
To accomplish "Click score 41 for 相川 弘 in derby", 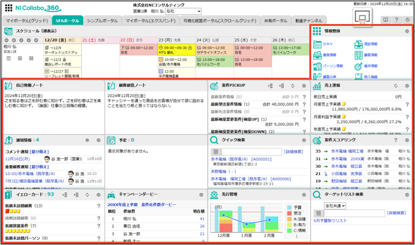I will (202, 219).
